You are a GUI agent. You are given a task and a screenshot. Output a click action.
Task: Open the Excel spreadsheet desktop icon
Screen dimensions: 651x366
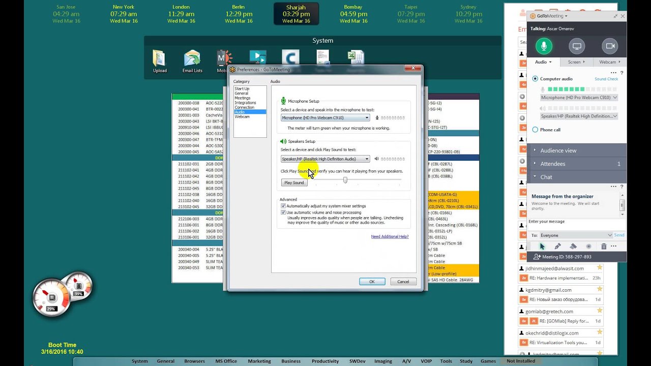(356, 57)
